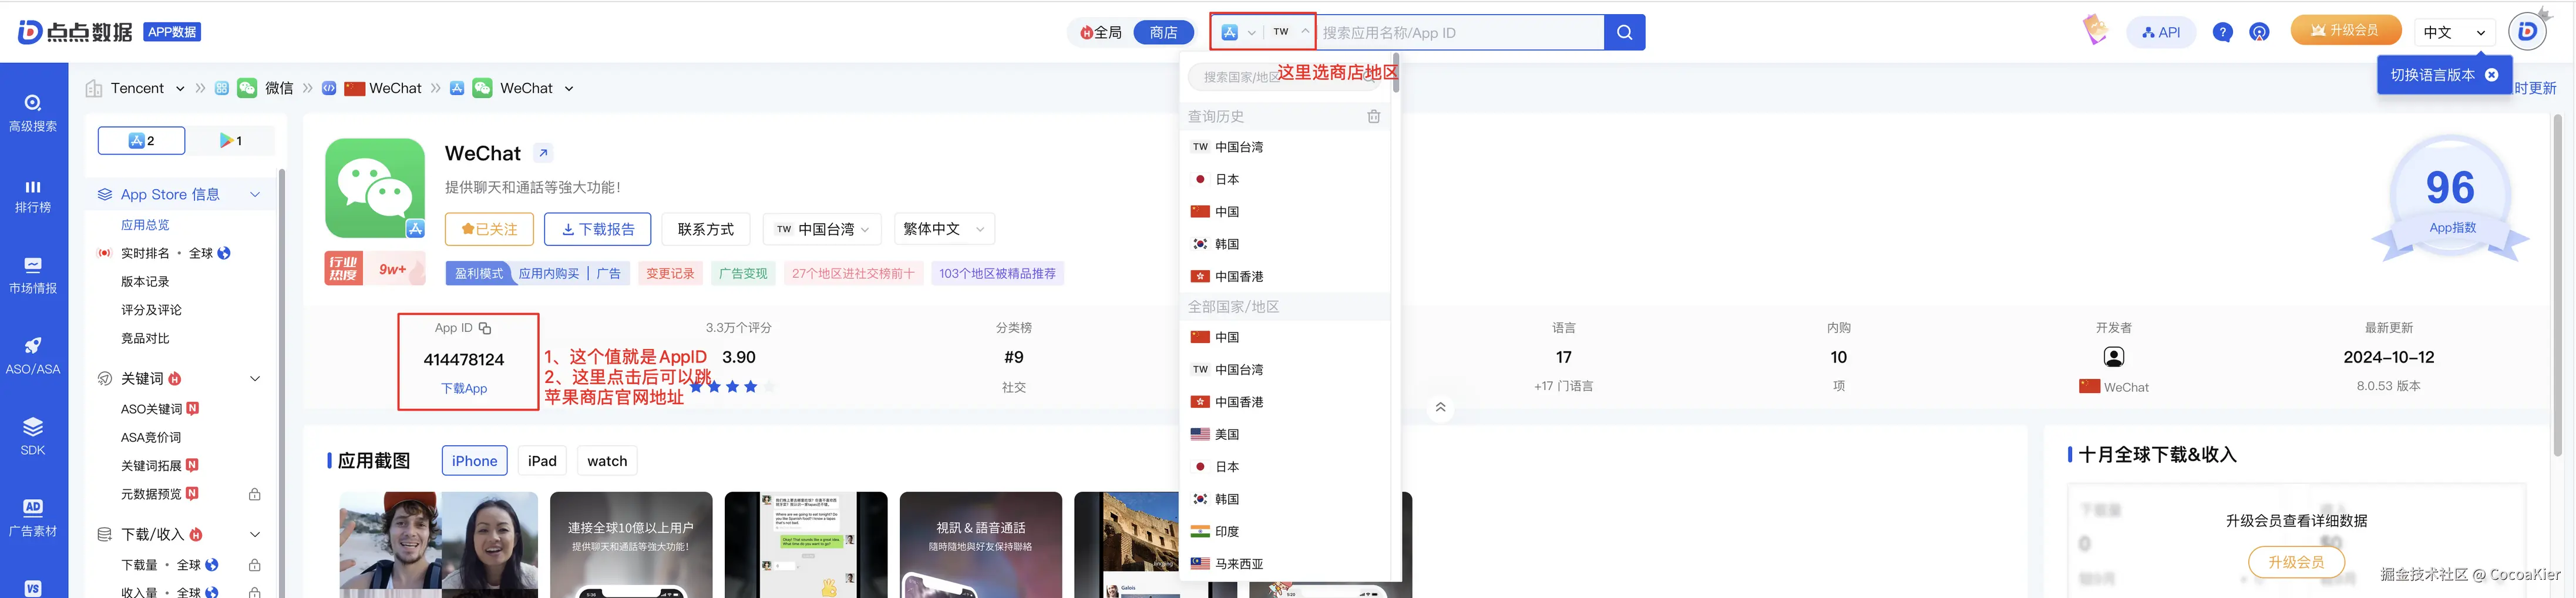Screen dimensions: 2576x598
Task: Close the 切换语言版本 tooltip
Action: tap(2491, 75)
